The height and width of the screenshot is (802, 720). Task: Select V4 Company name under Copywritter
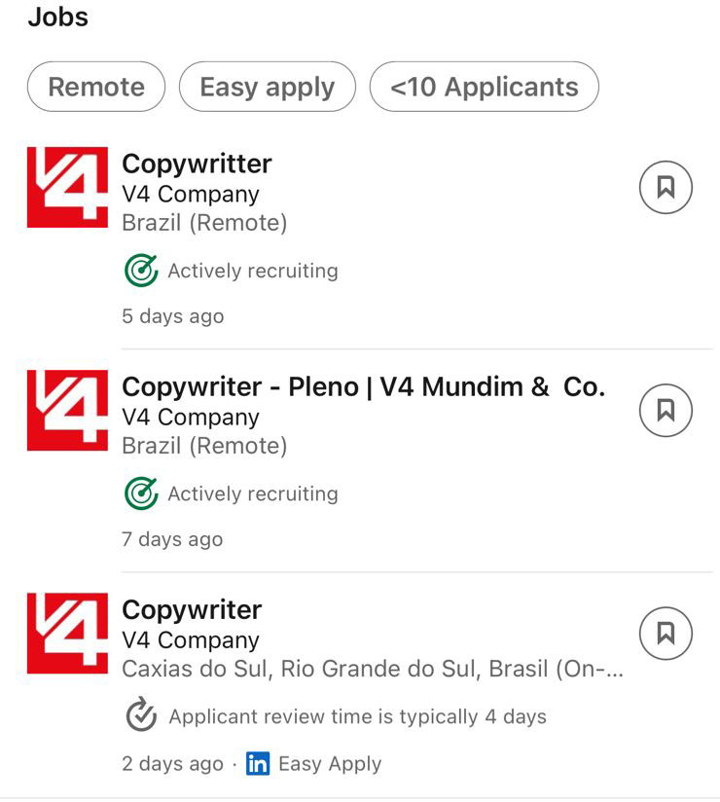click(x=191, y=195)
